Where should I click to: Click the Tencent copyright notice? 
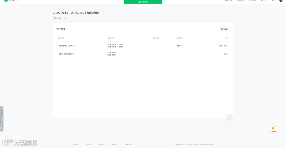(194, 145)
